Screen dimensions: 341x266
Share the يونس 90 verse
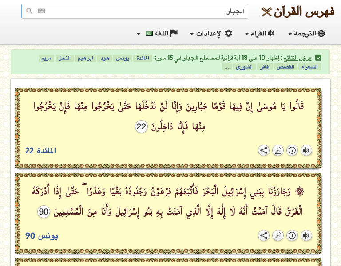click(264, 235)
